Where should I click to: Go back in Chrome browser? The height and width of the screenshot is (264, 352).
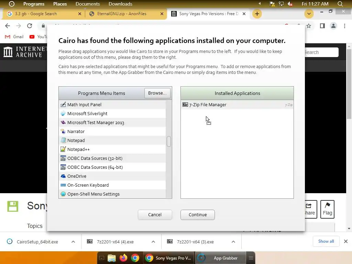[x=8, y=26]
